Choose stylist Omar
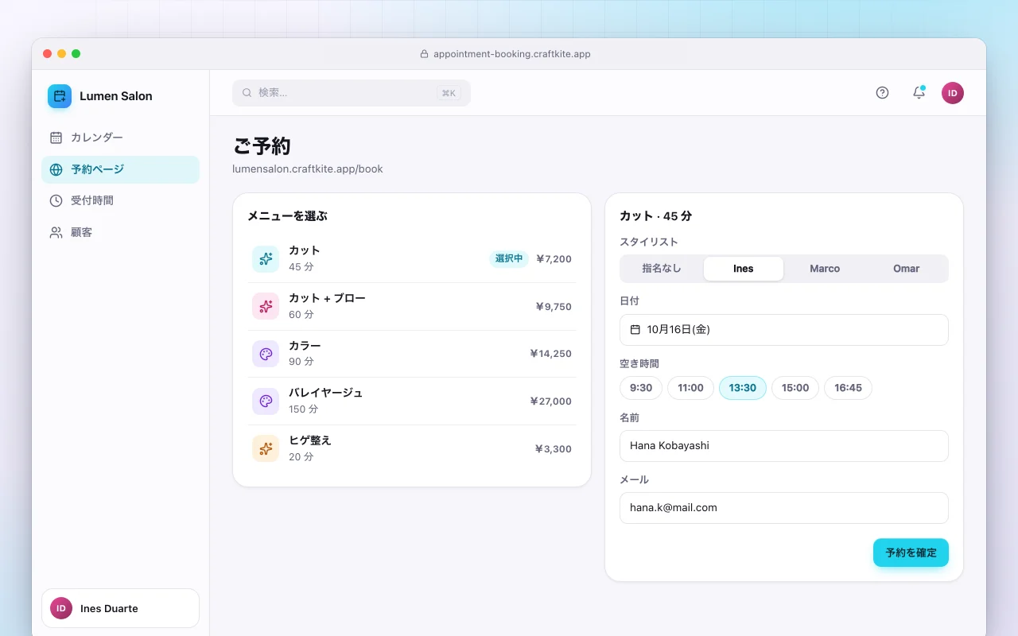Screen dimensions: 1018x636 point(906,269)
